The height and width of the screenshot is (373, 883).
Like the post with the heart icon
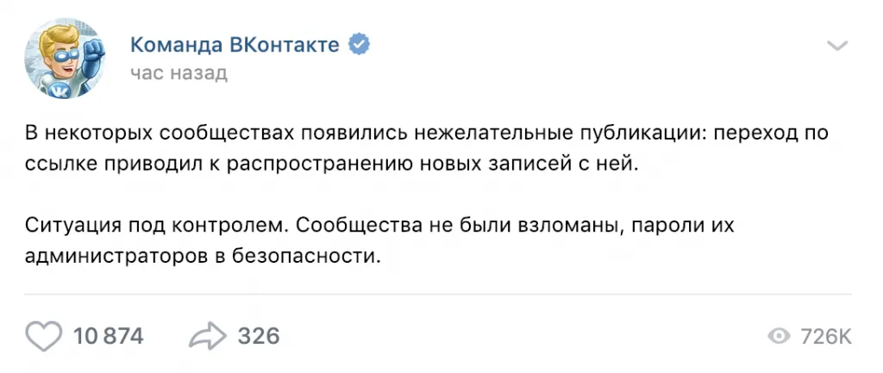pos(45,335)
